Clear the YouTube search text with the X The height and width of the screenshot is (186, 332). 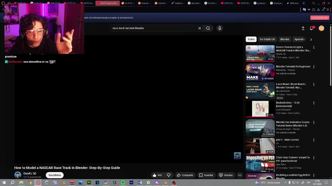(200, 28)
